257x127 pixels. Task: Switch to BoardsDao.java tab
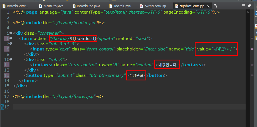(x=87, y=6)
